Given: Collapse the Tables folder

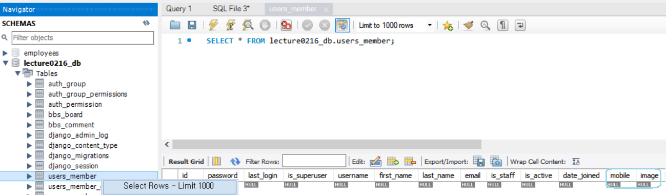Looking at the screenshot, I should point(17,73).
